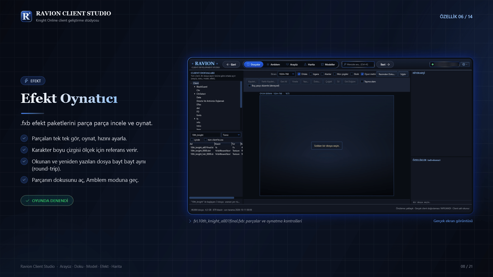Enable the Izgara checkbox
Image resolution: width=493 pixels, height=277 pixels.
311,74
